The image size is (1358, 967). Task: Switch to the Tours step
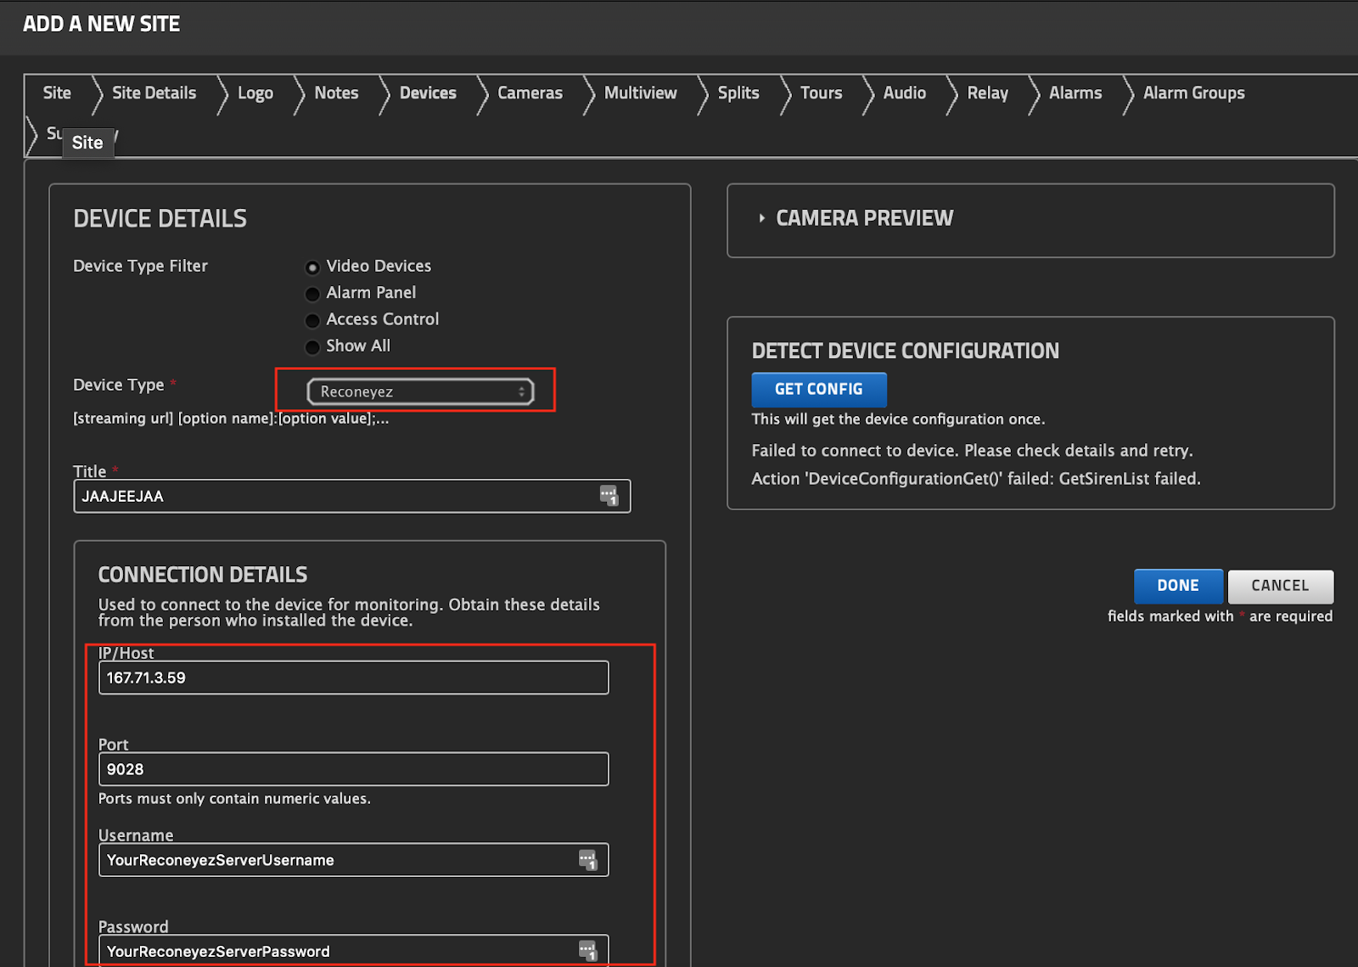(822, 93)
